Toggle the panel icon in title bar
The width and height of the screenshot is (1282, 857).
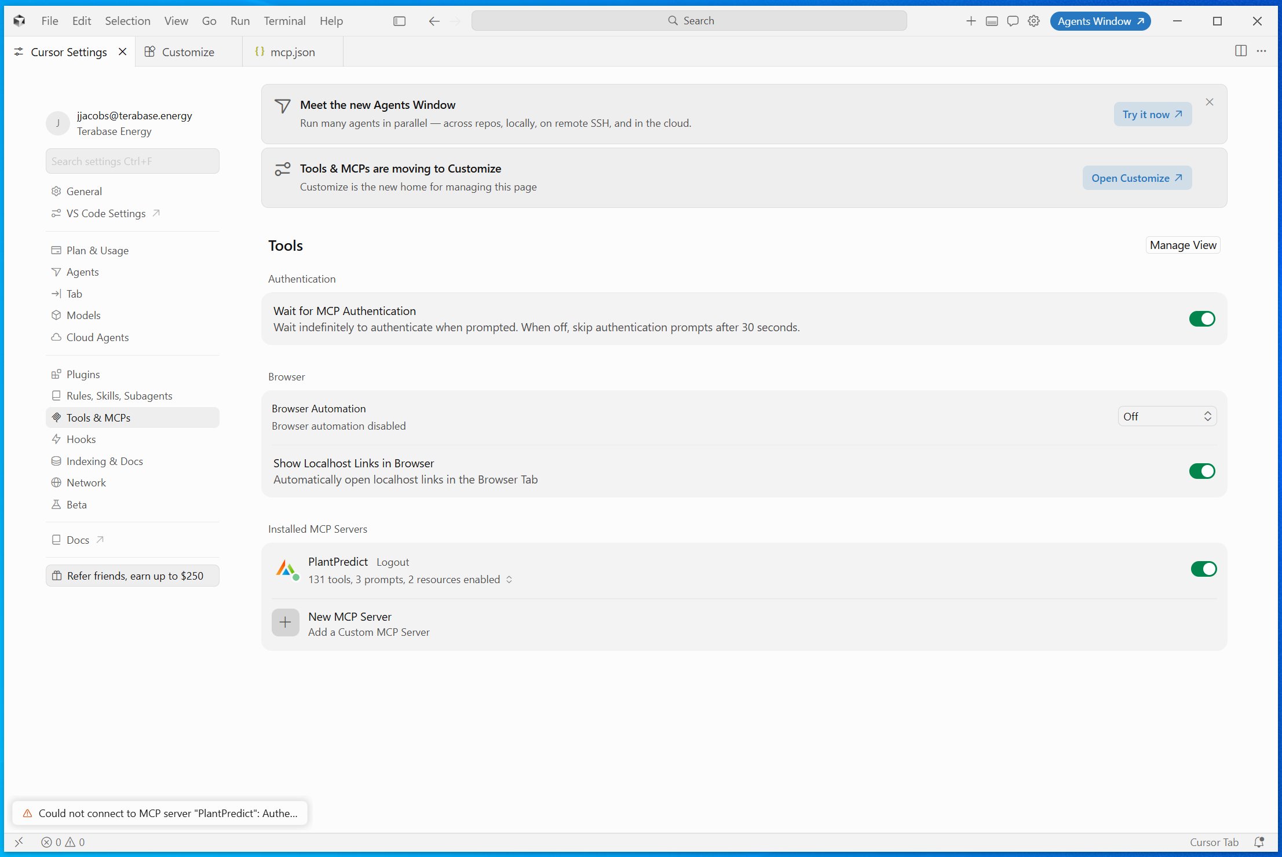(x=992, y=21)
